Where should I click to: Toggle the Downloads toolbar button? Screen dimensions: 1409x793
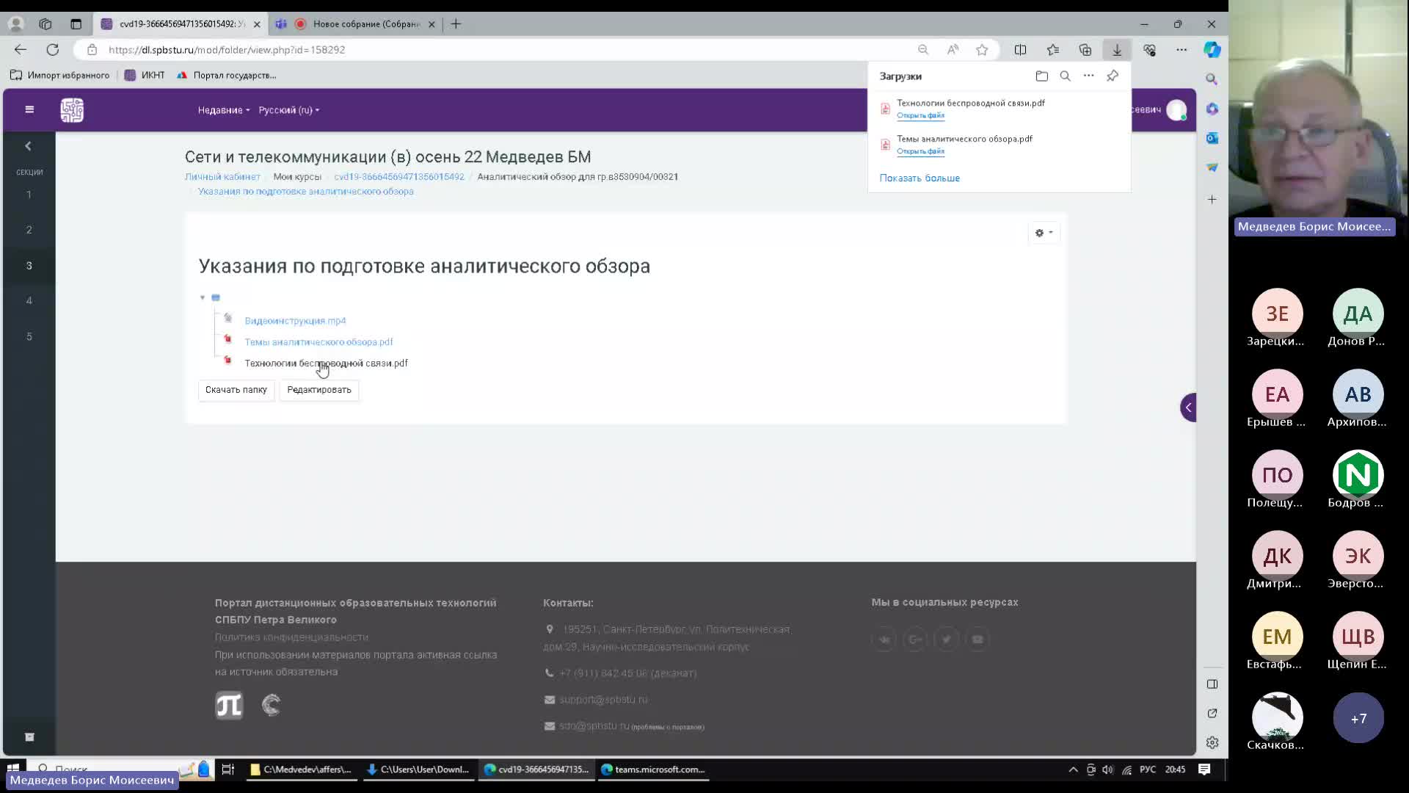tap(1117, 49)
